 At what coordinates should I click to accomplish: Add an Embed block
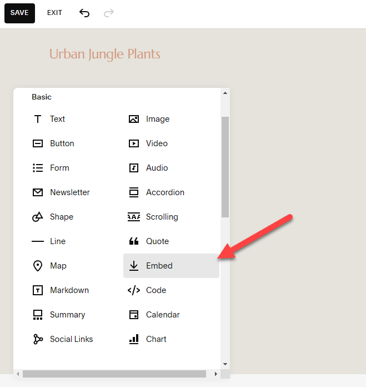[x=159, y=266]
